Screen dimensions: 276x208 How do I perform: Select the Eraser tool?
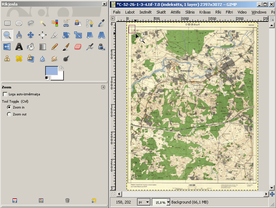pos(78,47)
